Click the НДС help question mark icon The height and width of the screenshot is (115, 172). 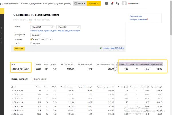(x=19, y=43)
